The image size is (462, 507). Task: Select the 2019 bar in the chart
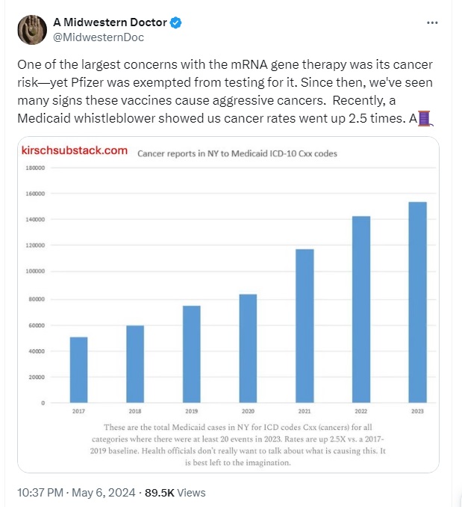coord(192,354)
